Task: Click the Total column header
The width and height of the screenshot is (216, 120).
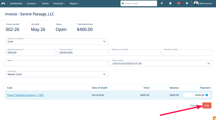Action: click(146, 88)
